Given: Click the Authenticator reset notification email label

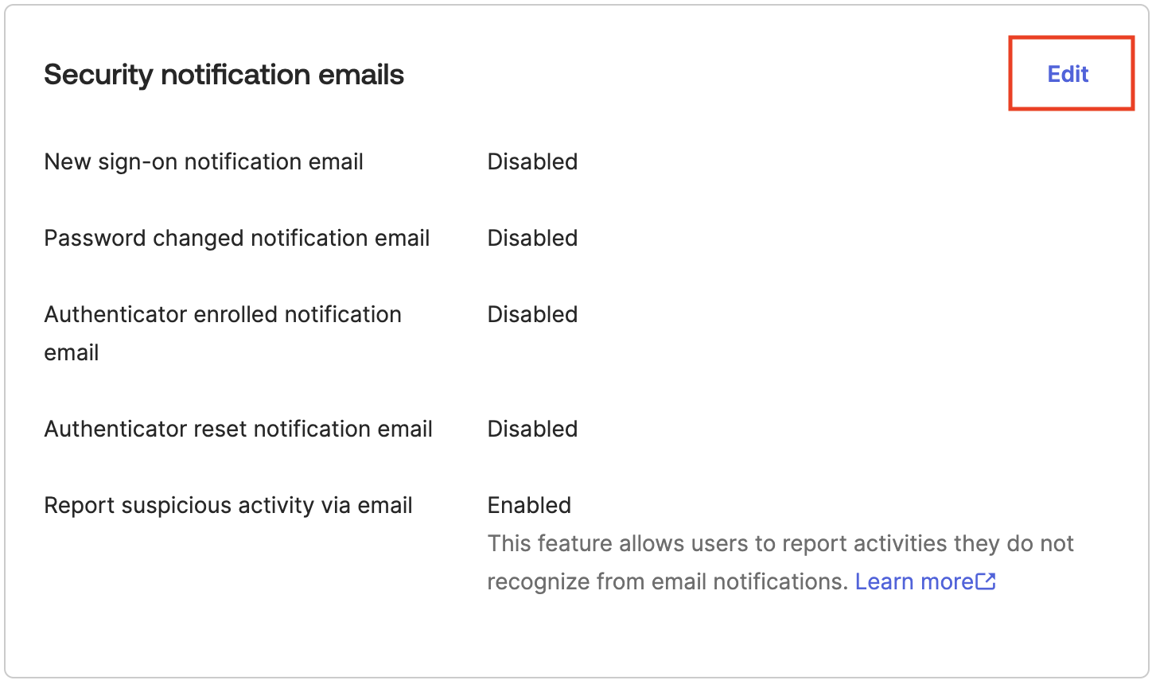Looking at the screenshot, I should [238, 429].
